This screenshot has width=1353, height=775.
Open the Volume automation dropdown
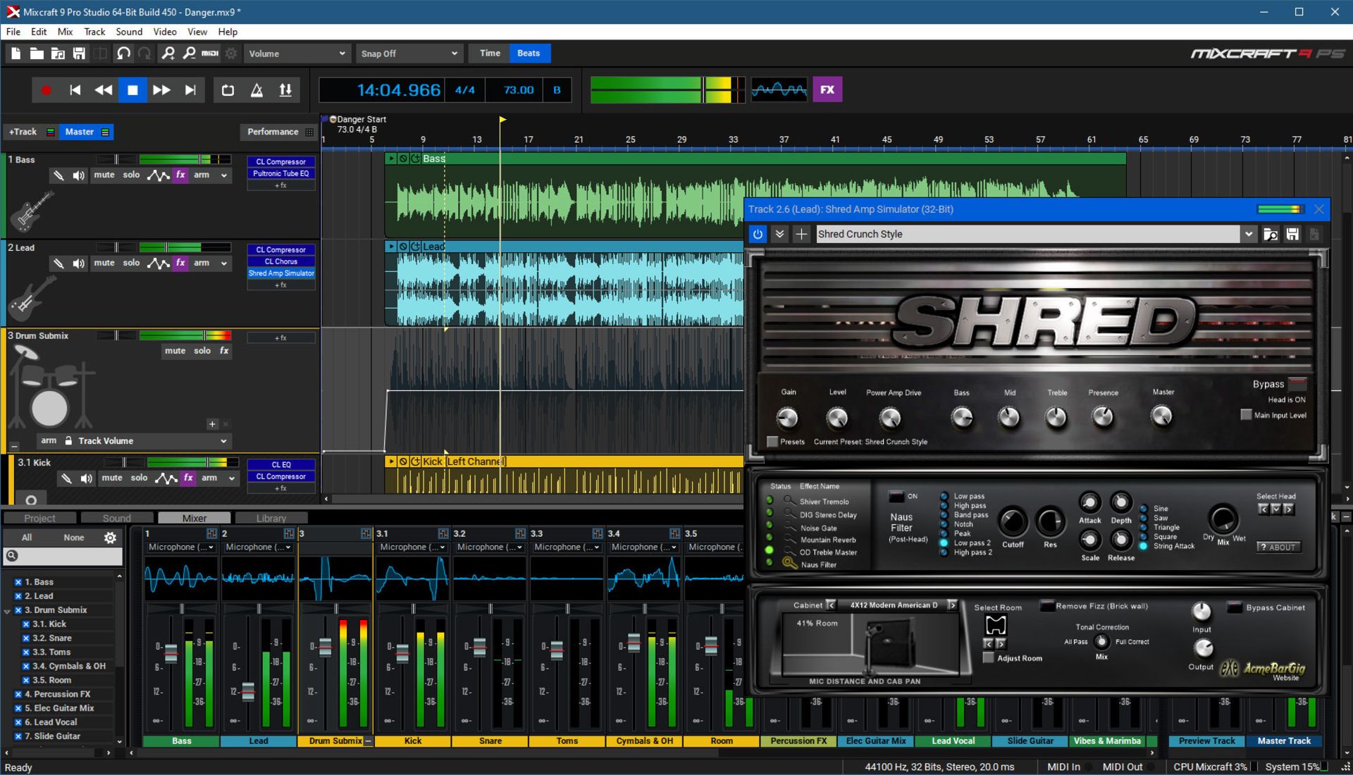pyautogui.click(x=297, y=54)
